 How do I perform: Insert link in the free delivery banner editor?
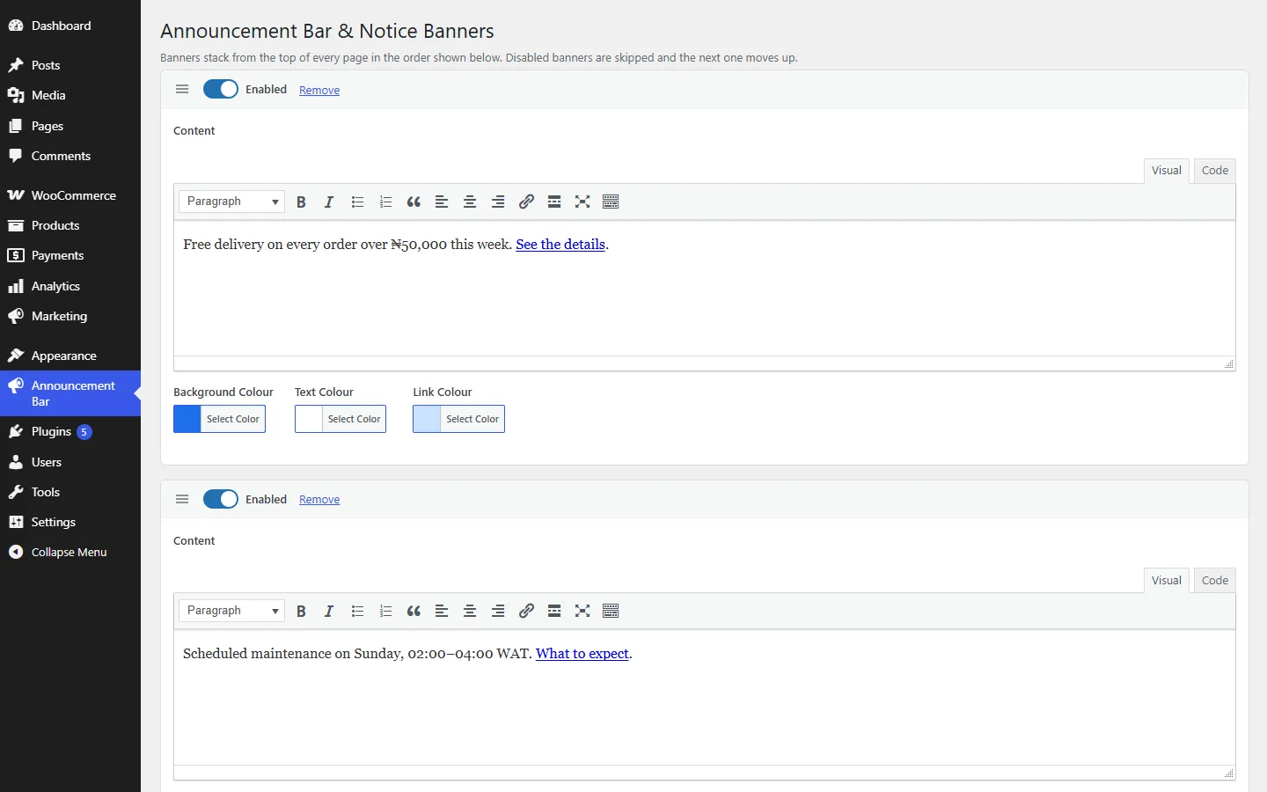[x=526, y=202]
